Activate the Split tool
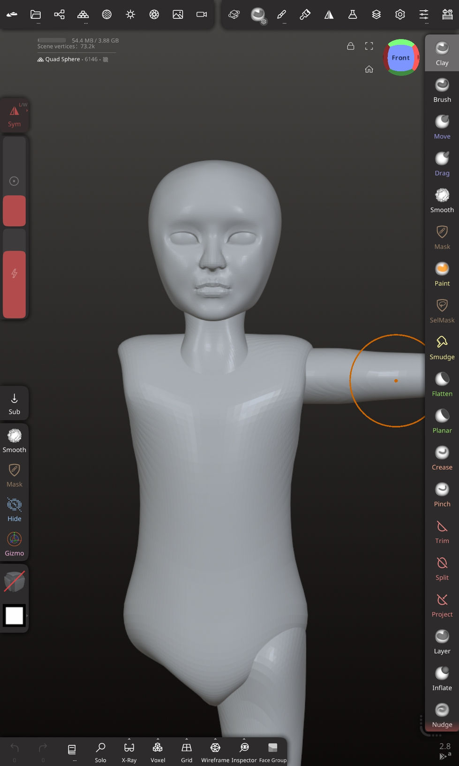The height and width of the screenshot is (766, 459). 442,568
